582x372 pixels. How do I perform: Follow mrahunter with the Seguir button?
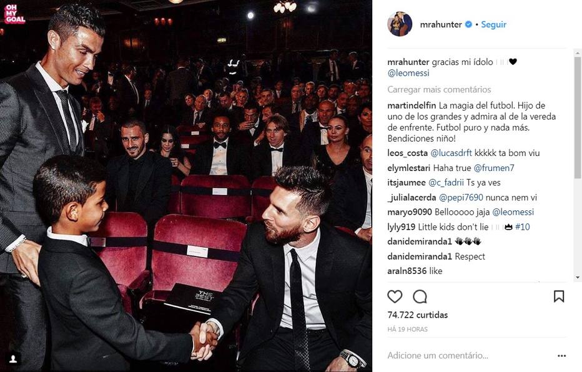click(494, 24)
